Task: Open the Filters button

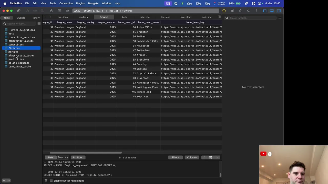Action: point(175,157)
